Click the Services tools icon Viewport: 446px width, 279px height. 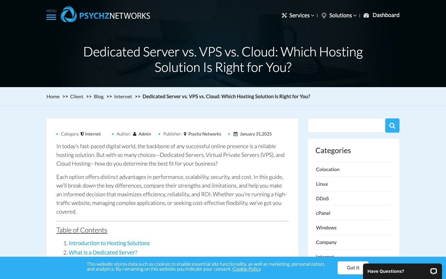(x=284, y=15)
